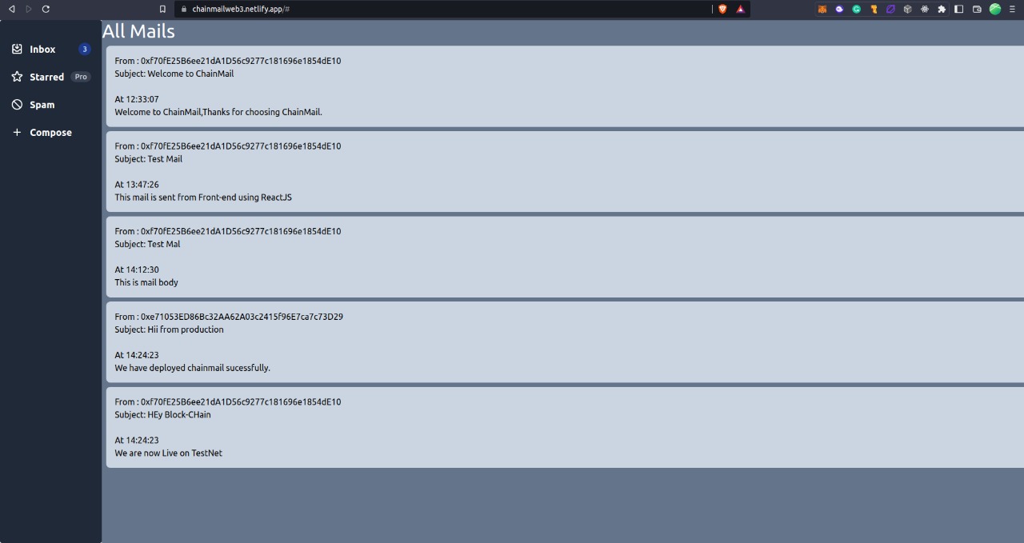Viewport: 1024px width, 543px height.
Task: Open the MetaMask fox extension
Action: pyautogui.click(x=822, y=9)
